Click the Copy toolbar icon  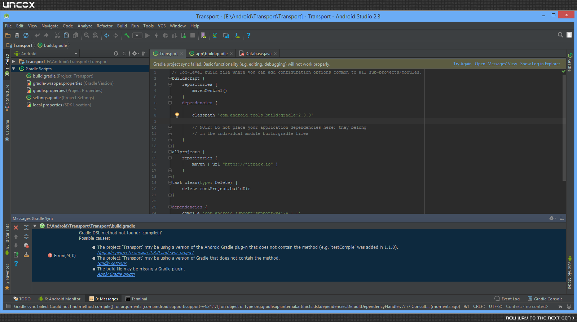pyautogui.click(x=66, y=35)
